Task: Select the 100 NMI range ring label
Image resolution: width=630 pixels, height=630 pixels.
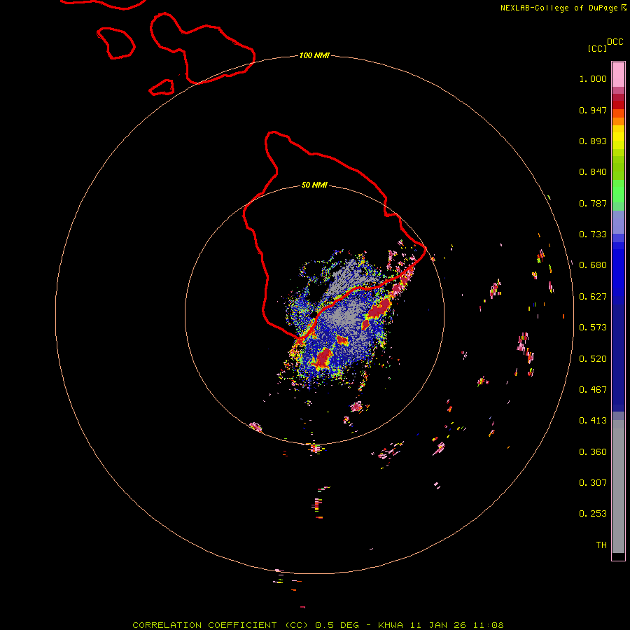Action: [x=314, y=55]
